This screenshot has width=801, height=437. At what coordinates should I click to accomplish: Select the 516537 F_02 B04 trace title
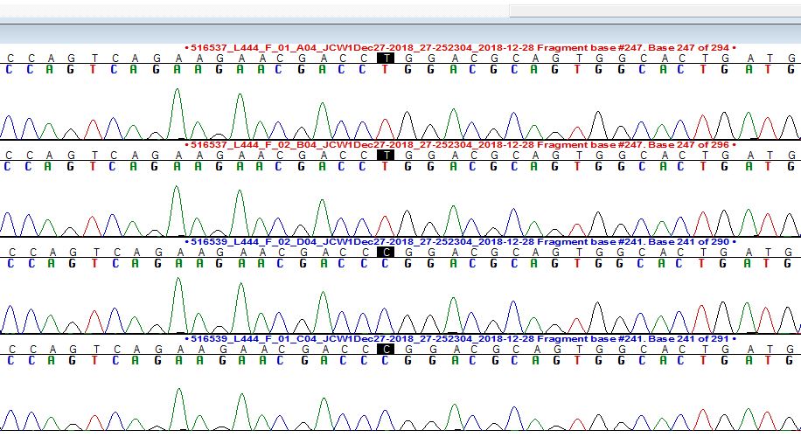coord(460,144)
